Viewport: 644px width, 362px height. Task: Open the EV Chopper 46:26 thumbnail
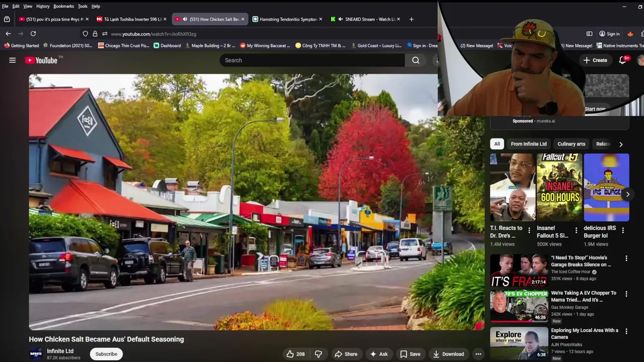pyautogui.click(x=519, y=306)
